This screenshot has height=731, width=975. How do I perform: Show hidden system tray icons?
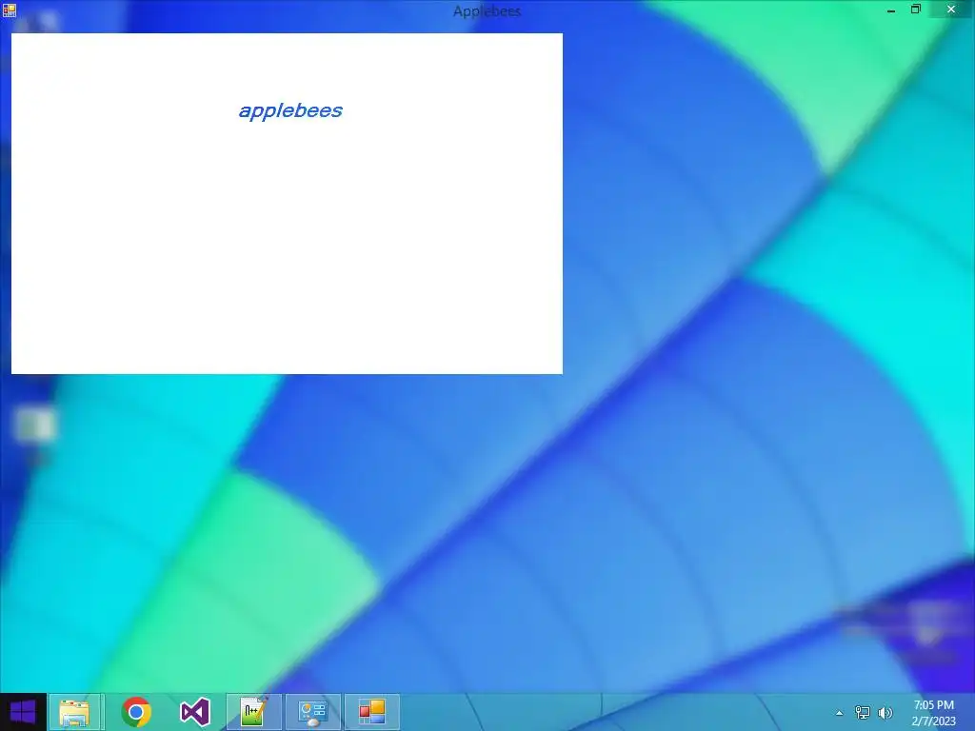pos(840,713)
